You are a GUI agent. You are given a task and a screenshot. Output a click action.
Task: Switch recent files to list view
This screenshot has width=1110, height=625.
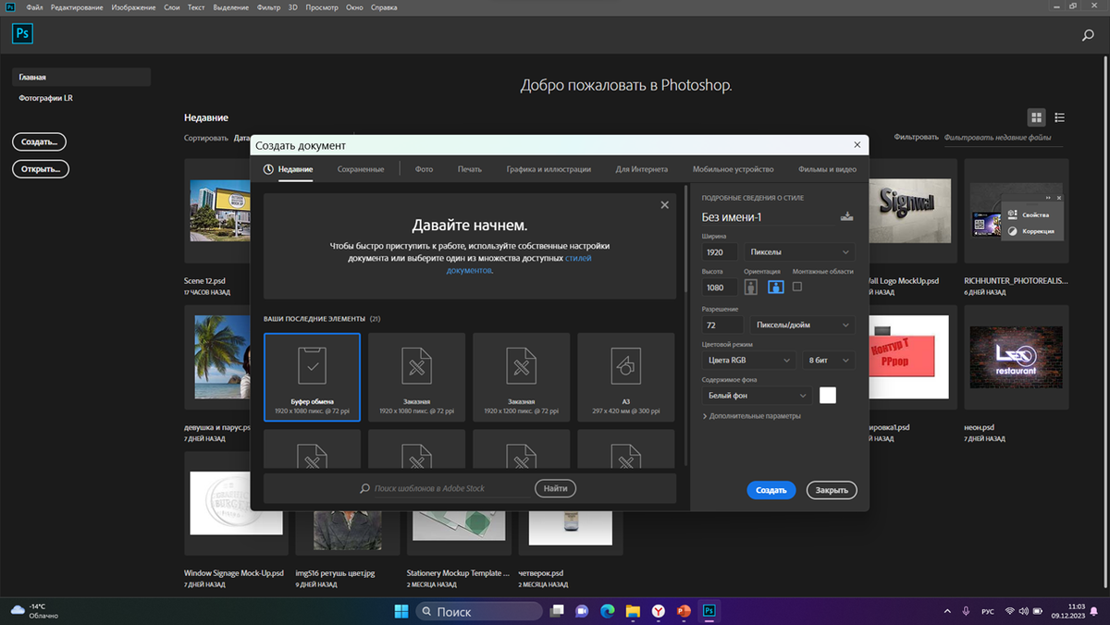click(1060, 117)
